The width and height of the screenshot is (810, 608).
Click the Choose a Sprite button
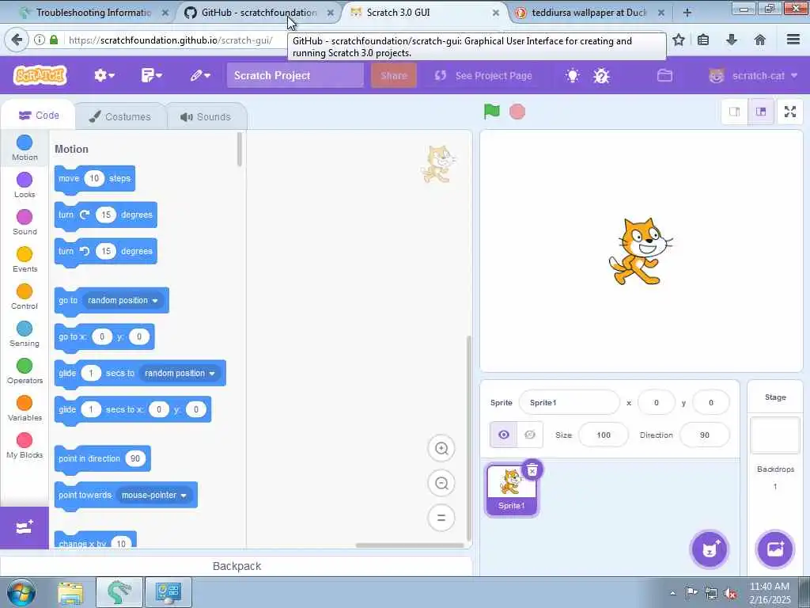(x=710, y=549)
